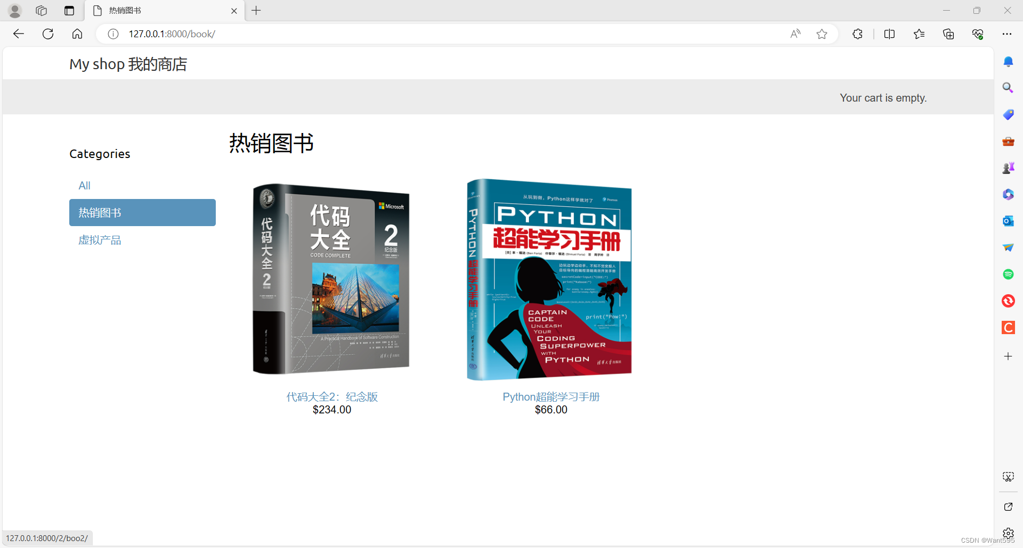Click the 热销图书 page heading
Viewport: 1023px width, 548px height.
click(x=272, y=143)
